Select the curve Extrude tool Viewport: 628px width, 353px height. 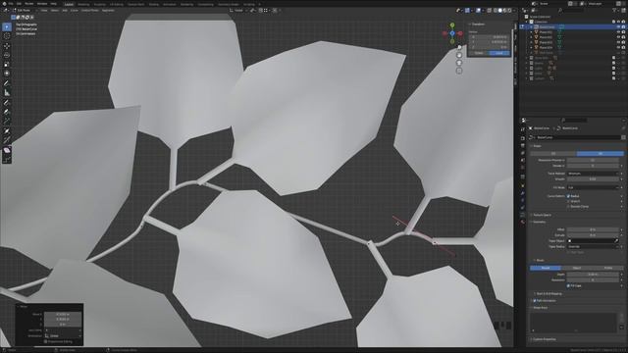click(7, 121)
